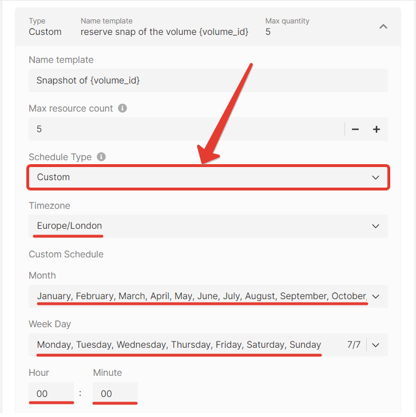Decrease max resource count with minus button
Image resolution: width=416 pixels, height=417 pixels.
[355, 129]
